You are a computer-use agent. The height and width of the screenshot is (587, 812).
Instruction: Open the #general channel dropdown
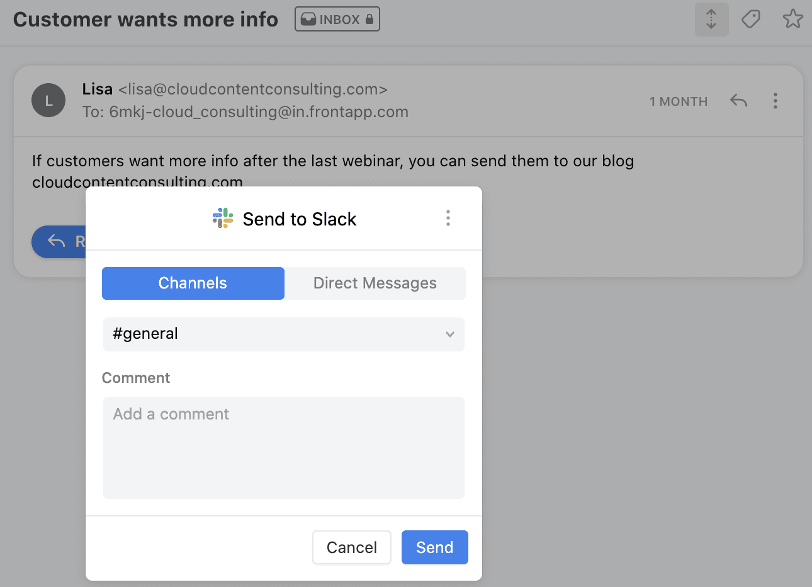coord(284,334)
